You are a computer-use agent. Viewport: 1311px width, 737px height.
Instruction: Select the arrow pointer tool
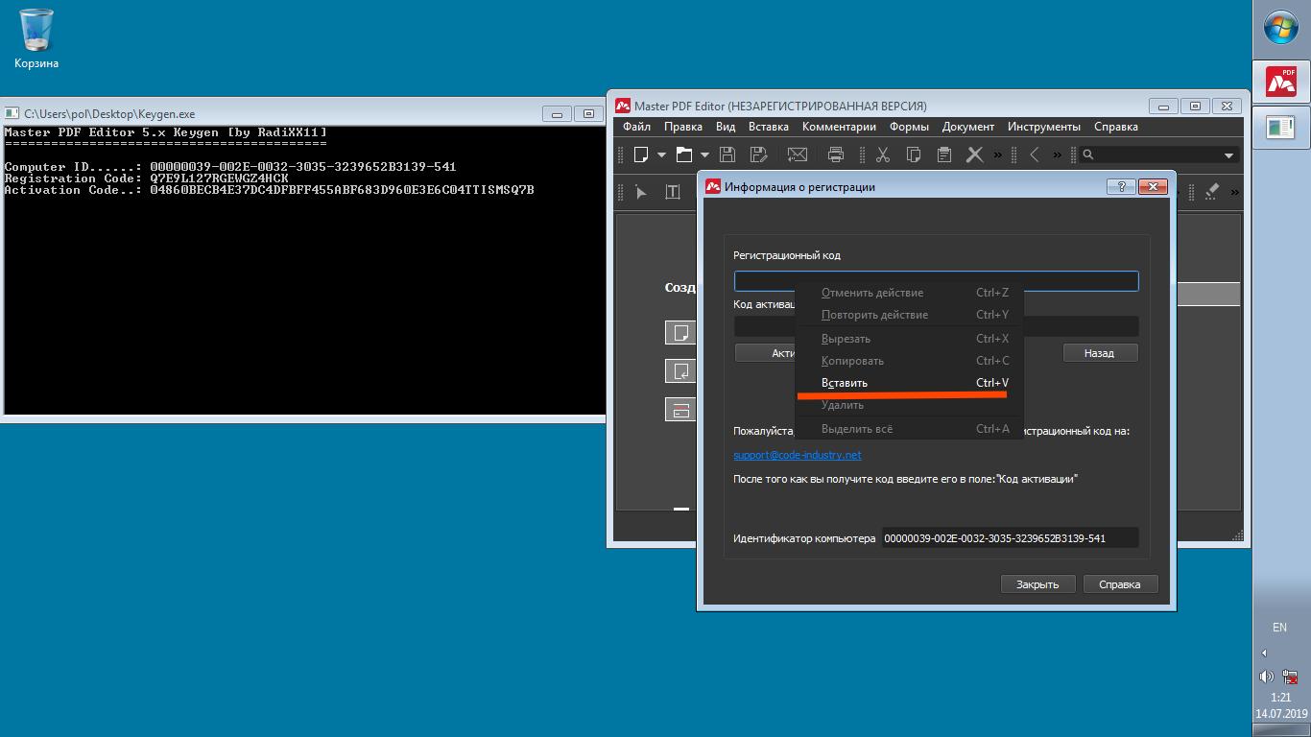pos(641,192)
